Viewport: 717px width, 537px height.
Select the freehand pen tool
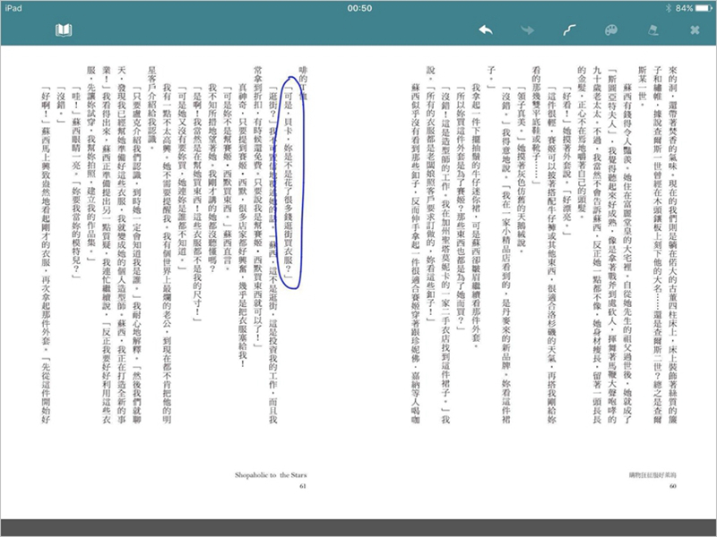pos(568,31)
